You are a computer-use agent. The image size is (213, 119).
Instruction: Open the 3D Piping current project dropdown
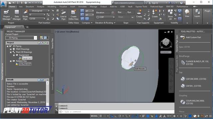pyautogui.click(x=21, y=38)
